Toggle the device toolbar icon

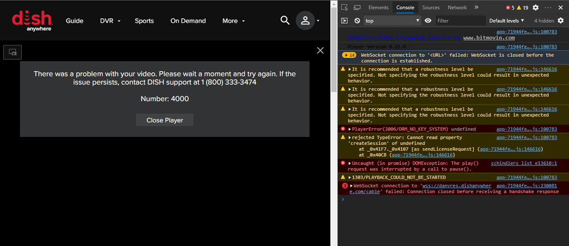click(x=357, y=7)
